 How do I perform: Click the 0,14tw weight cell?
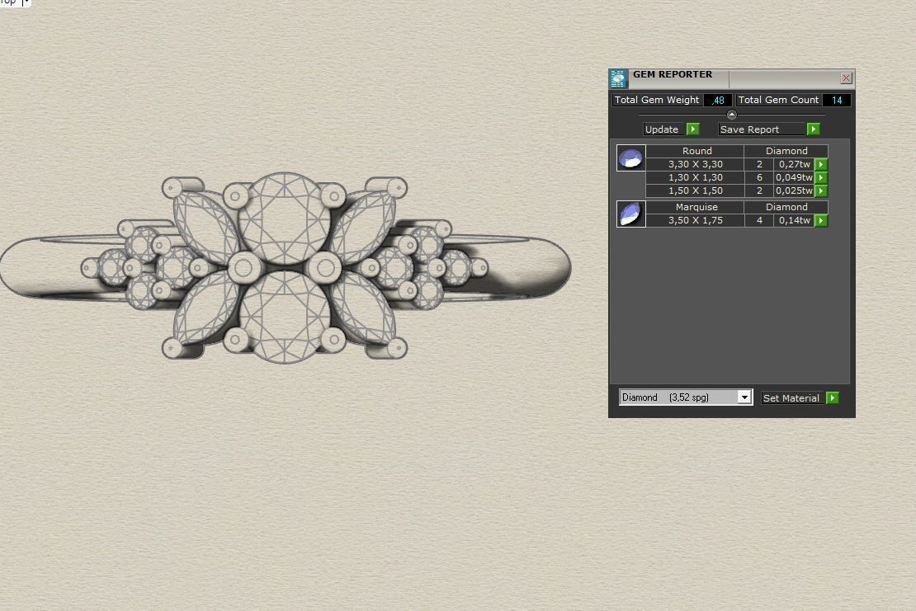794,221
